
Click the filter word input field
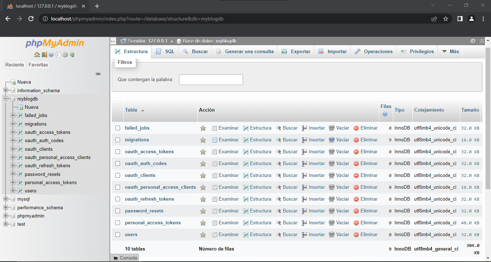click(x=211, y=80)
